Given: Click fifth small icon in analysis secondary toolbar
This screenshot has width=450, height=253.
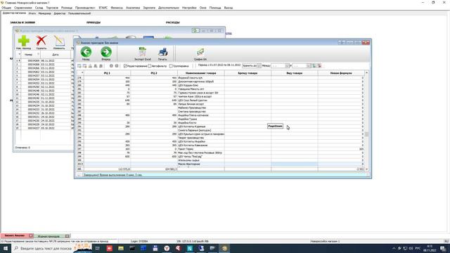Looking at the screenshot, I should 101,66.
